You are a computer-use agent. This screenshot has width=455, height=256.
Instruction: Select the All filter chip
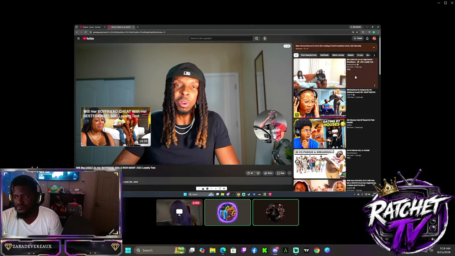296,55
